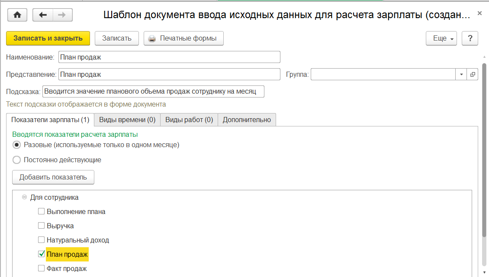Click the help question mark button
Screen dimensions: 489x277
(x=470, y=38)
